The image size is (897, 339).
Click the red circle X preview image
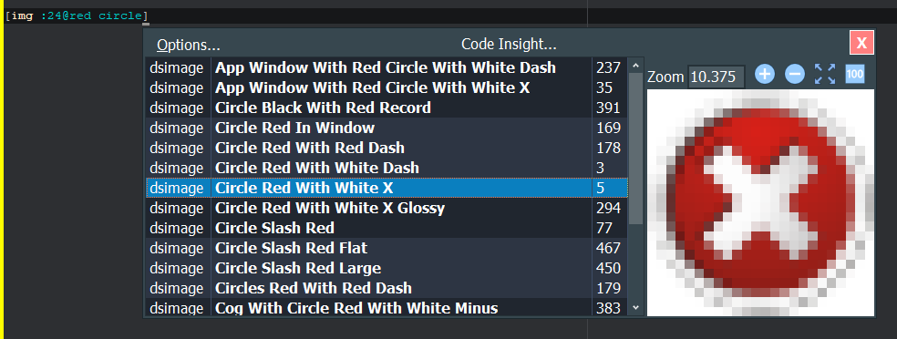click(x=760, y=202)
